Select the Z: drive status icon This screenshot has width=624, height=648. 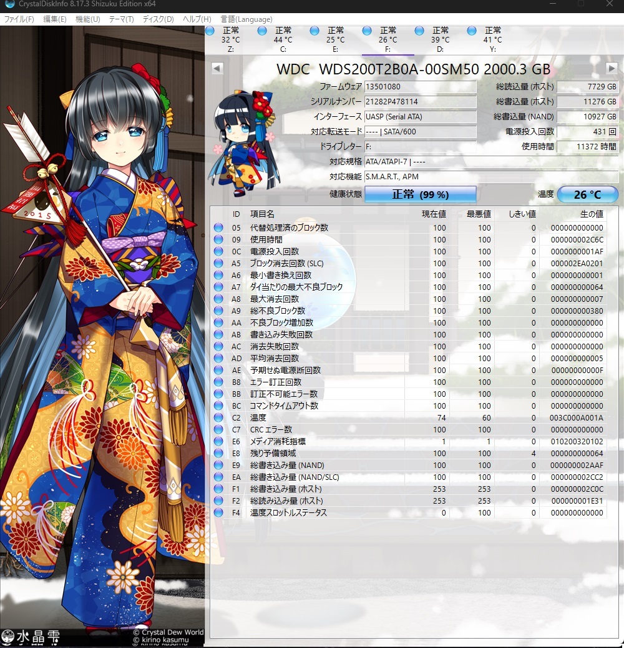click(210, 31)
